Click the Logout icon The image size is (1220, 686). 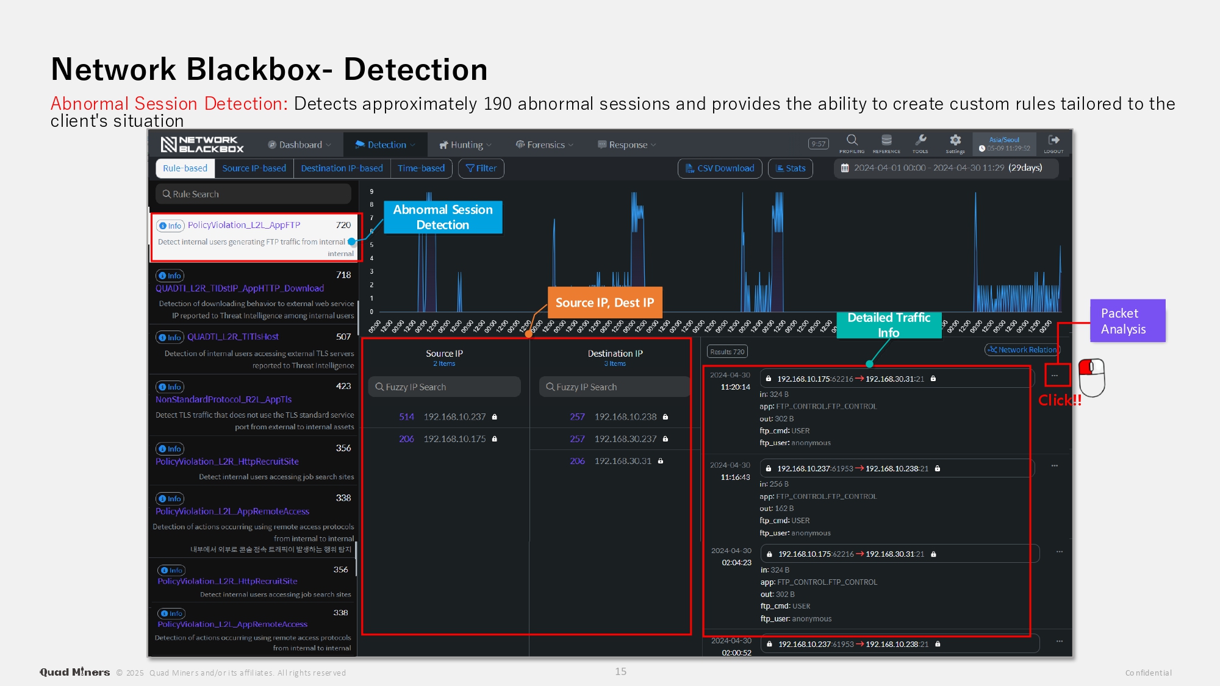1053,140
